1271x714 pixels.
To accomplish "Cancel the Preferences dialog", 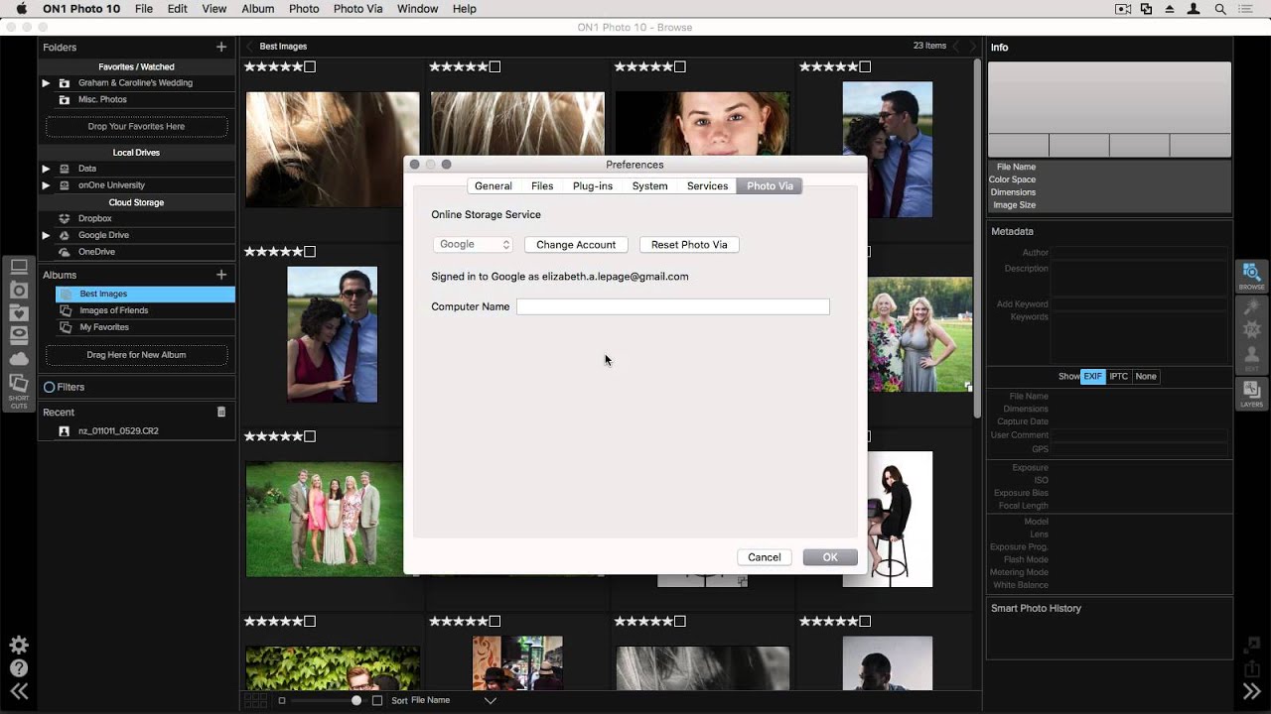I will click(x=764, y=557).
